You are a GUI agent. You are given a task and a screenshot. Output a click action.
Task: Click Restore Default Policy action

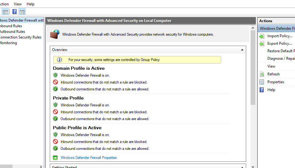(281, 51)
